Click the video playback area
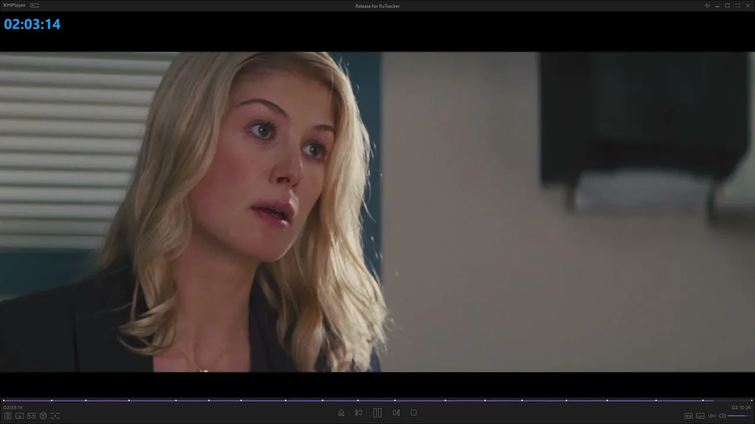The width and height of the screenshot is (755, 424). click(x=377, y=212)
